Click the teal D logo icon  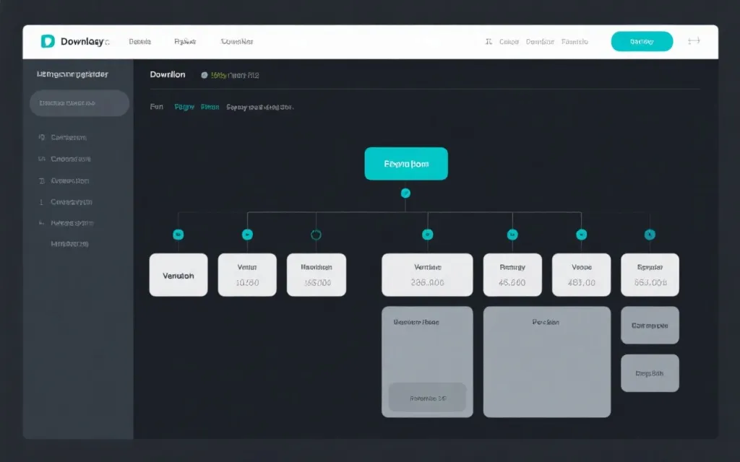(48, 42)
